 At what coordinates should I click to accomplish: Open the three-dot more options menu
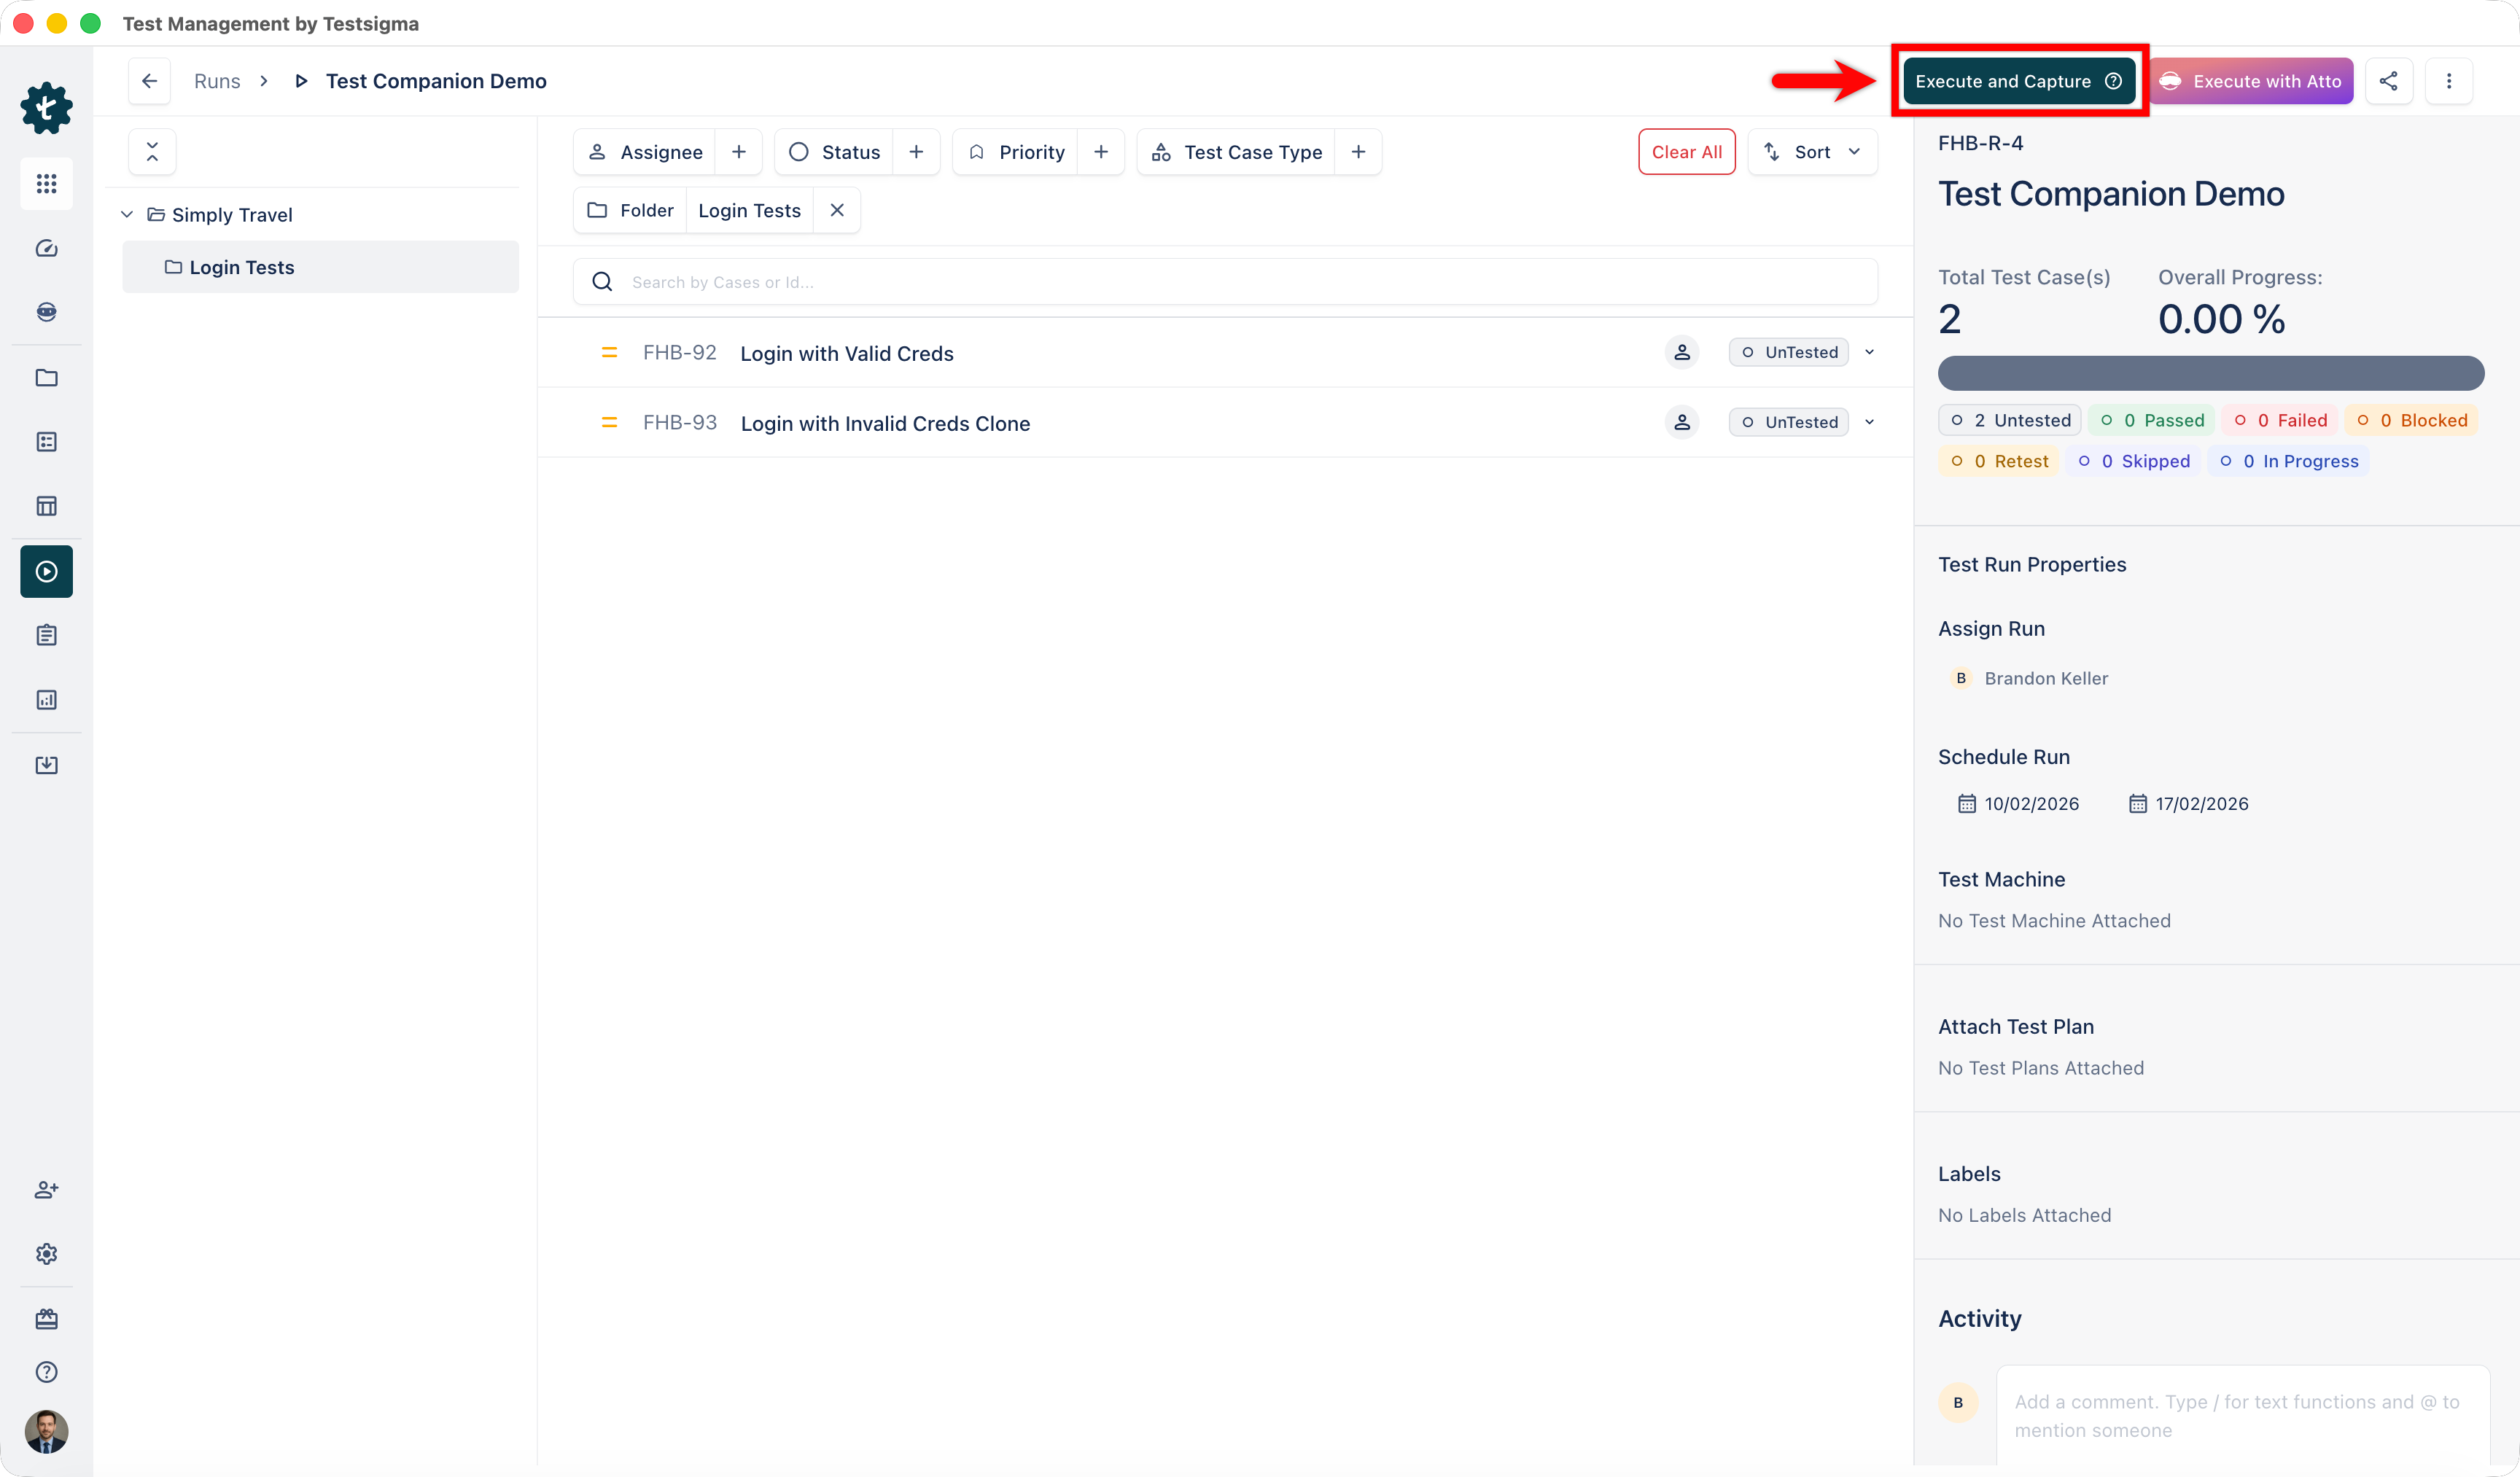[2448, 81]
